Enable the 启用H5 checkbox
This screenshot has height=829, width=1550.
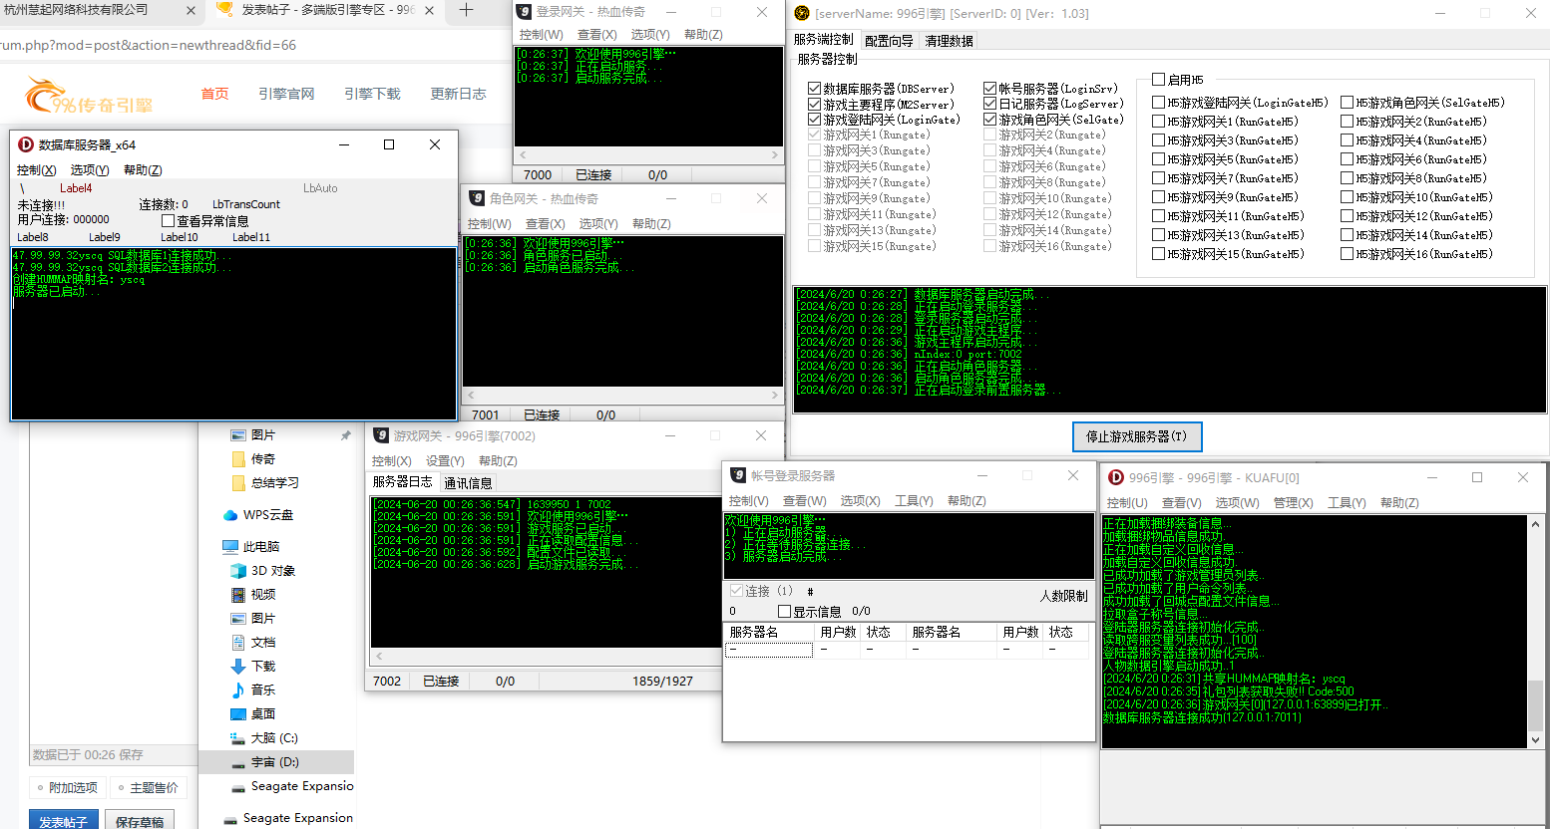[x=1159, y=79]
